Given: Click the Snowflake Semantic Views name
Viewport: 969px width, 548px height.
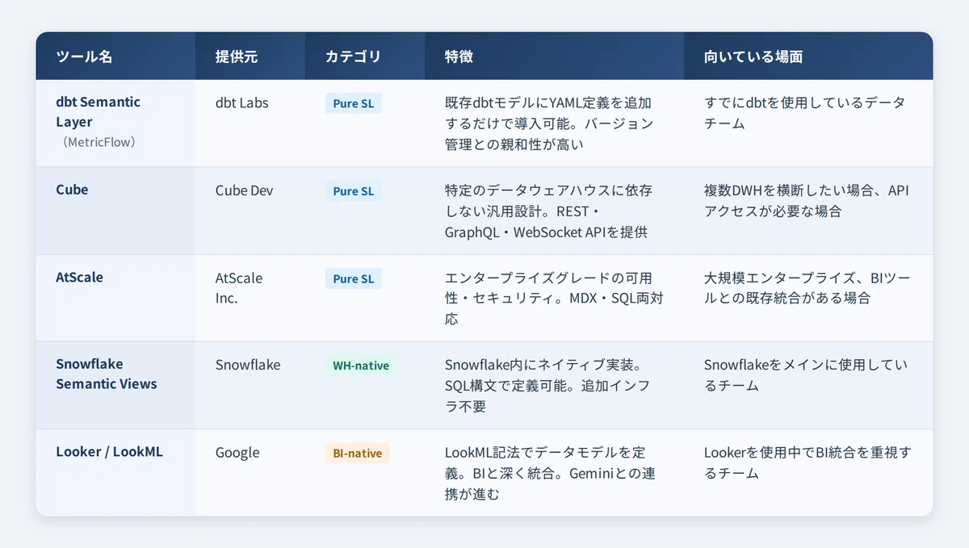Looking at the screenshot, I should coord(106,374).
